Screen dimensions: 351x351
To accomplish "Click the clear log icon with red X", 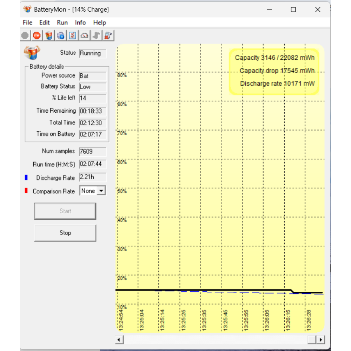I will coord(108,35).
